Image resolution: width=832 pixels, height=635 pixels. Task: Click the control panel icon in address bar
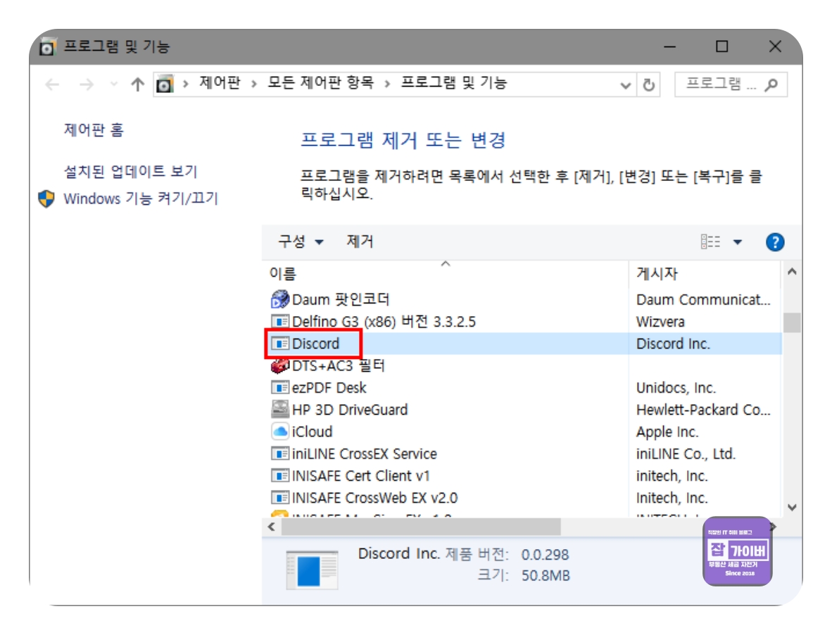click(165, 84)
